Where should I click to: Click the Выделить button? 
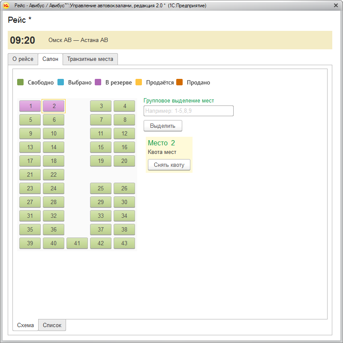[163, 126]
